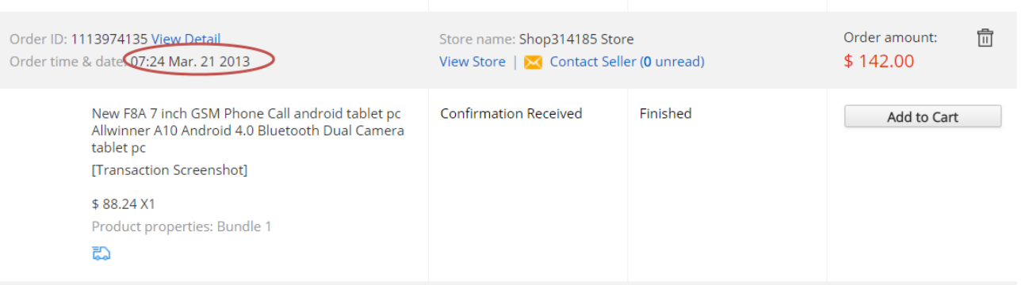Open the View Store link
This screenshot has height=285, width=1033.
(473, 62)
